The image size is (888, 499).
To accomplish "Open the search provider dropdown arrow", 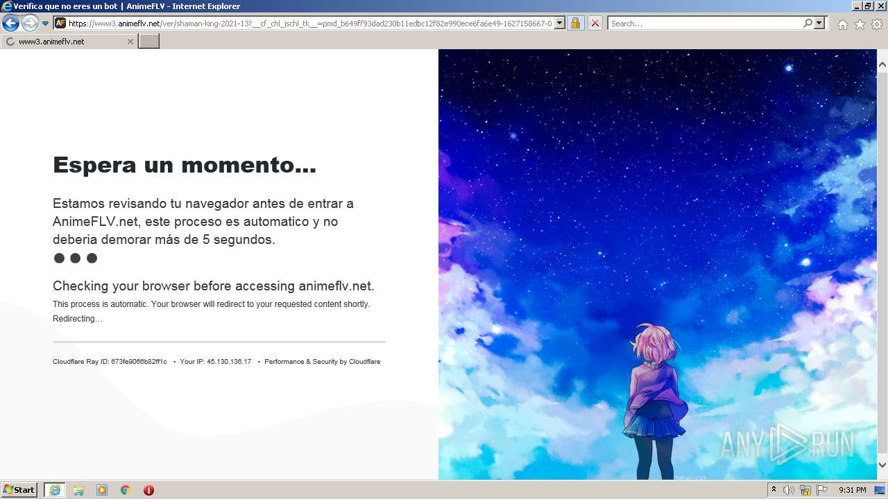I will (820, 23).
